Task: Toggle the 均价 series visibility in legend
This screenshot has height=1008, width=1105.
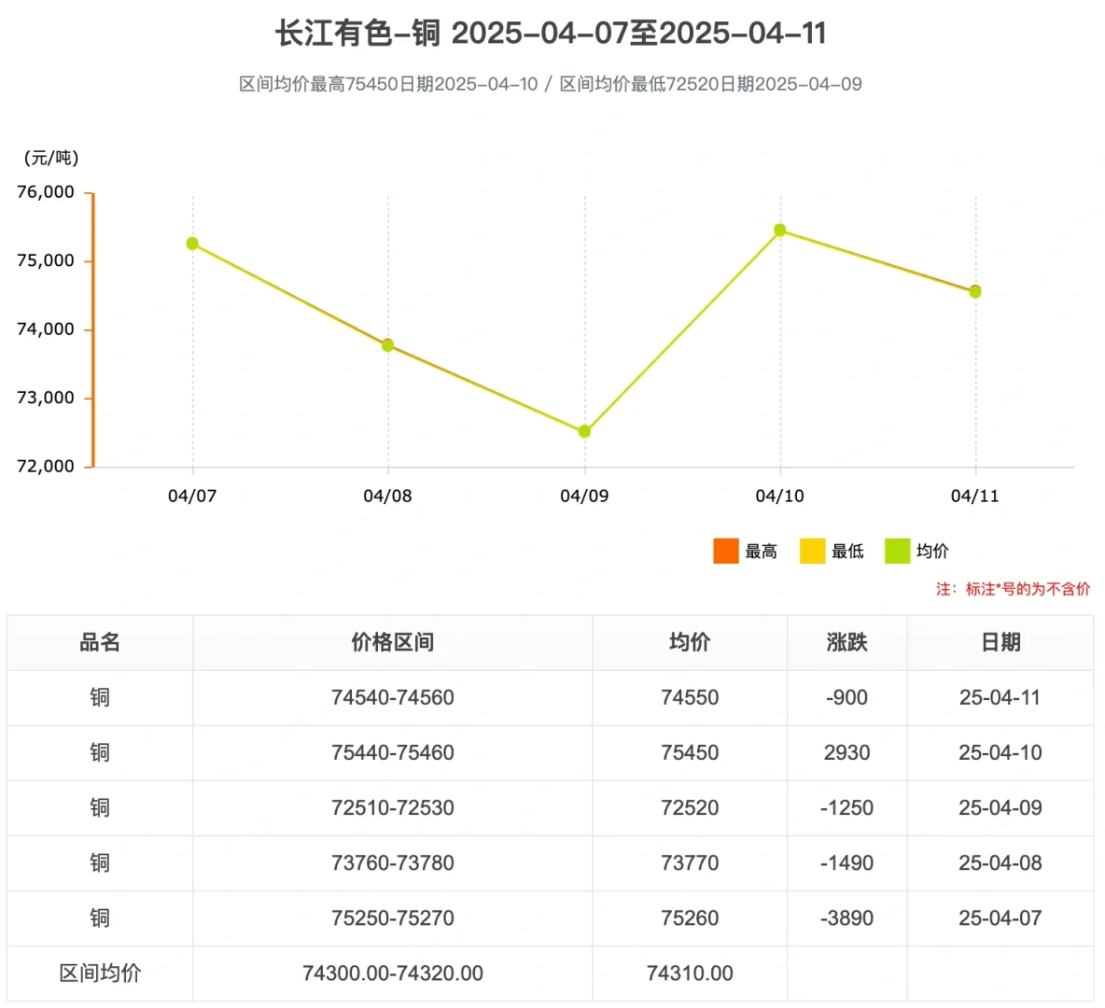Action: pos(917,551)
